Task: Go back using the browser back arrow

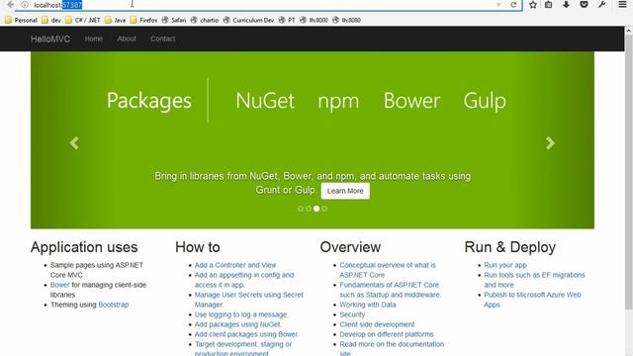Action: pyautogui.click(x=11, y=5)
